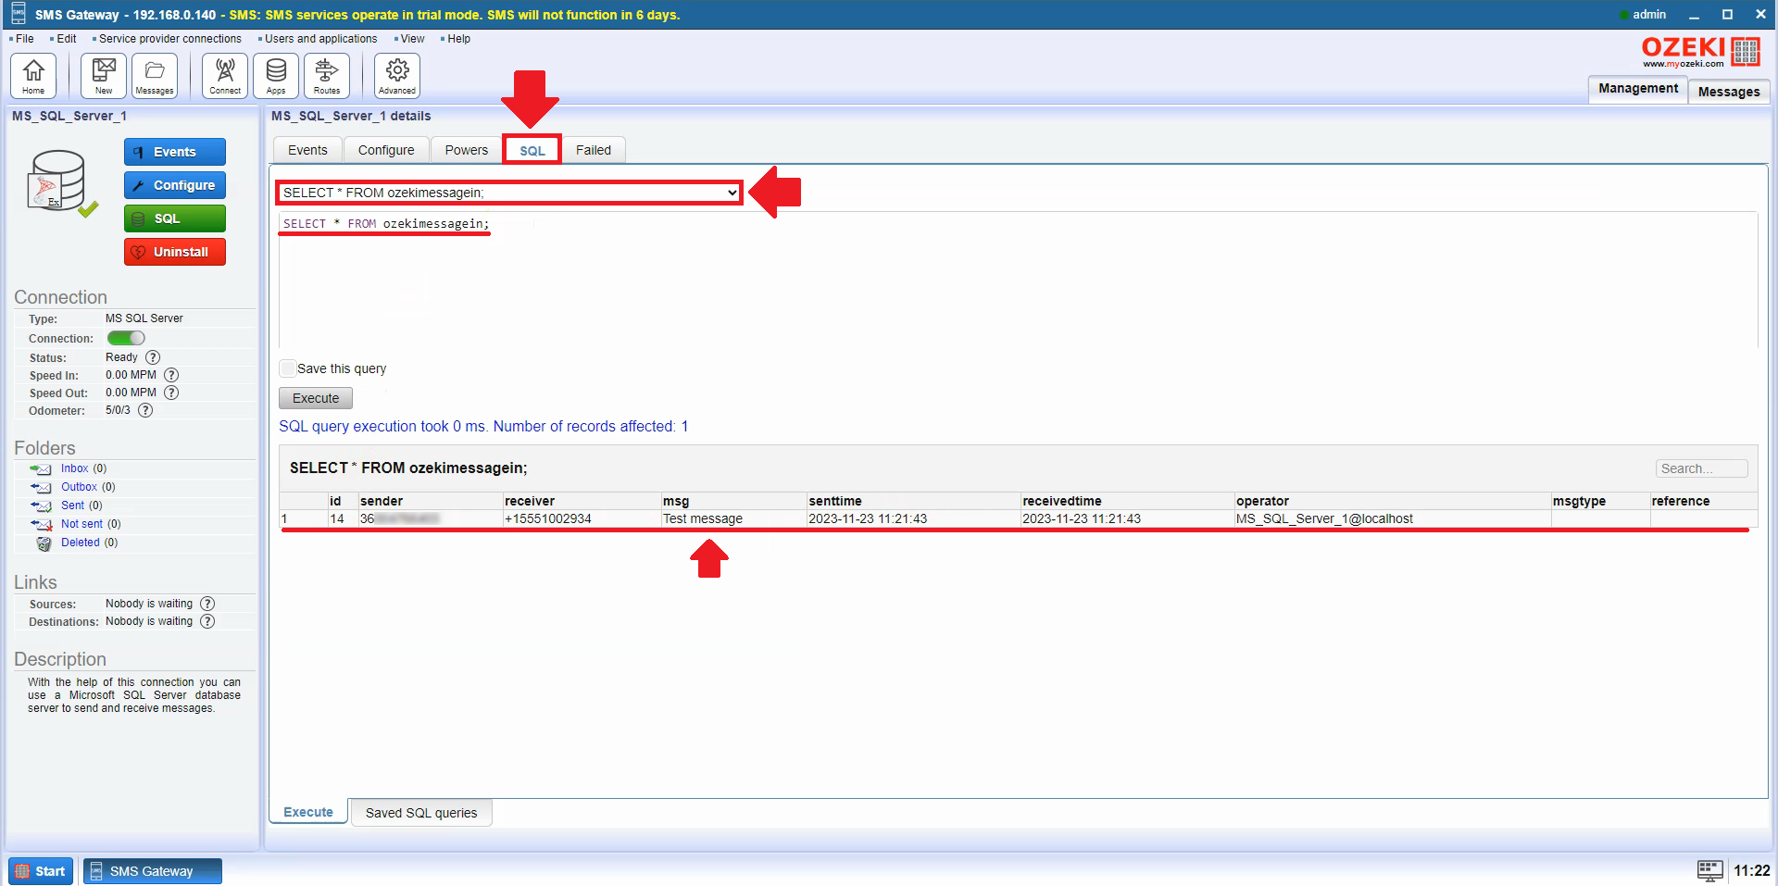Open the Messages folder toolbar icon
Screen dimensions: 1778x886
pos(155,75)
